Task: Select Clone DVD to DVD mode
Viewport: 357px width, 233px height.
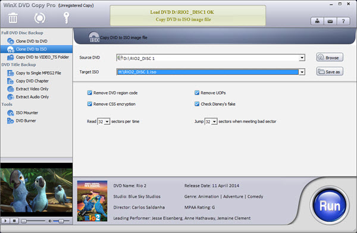Action: (x=32, y=41)
